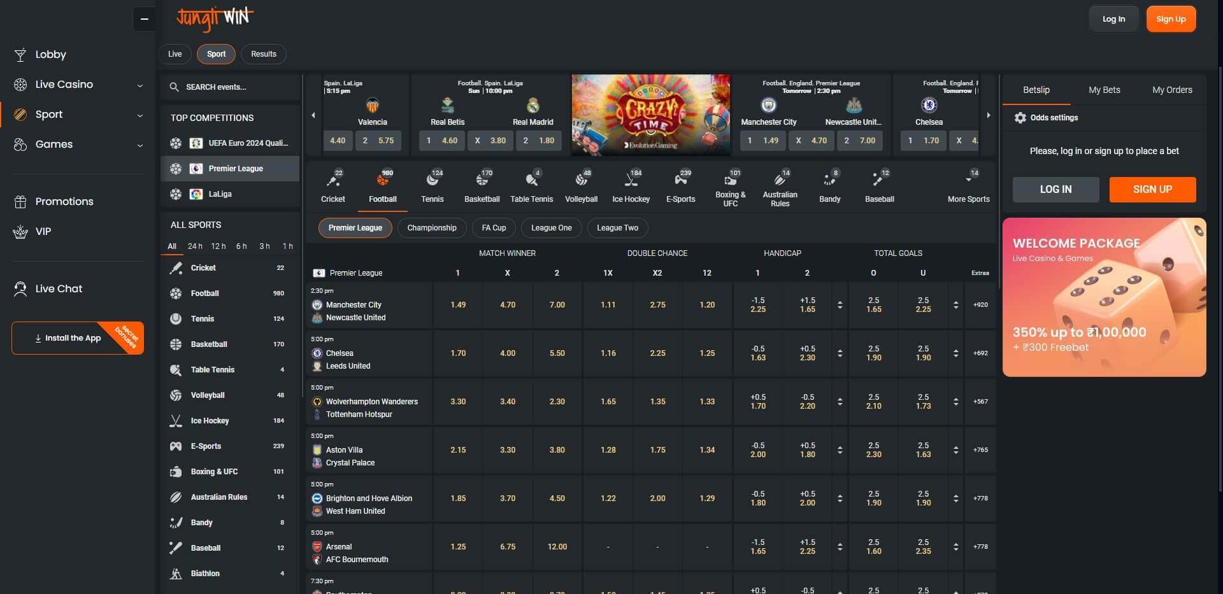Collapse the sidebar with the minus button
The height and width of the screenshot is (594, 1223).
tap(144, 19)
